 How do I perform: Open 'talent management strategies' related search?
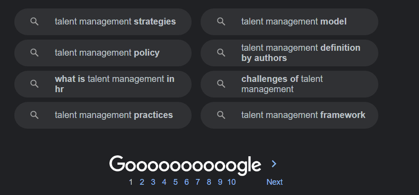(x=115, y=21)
